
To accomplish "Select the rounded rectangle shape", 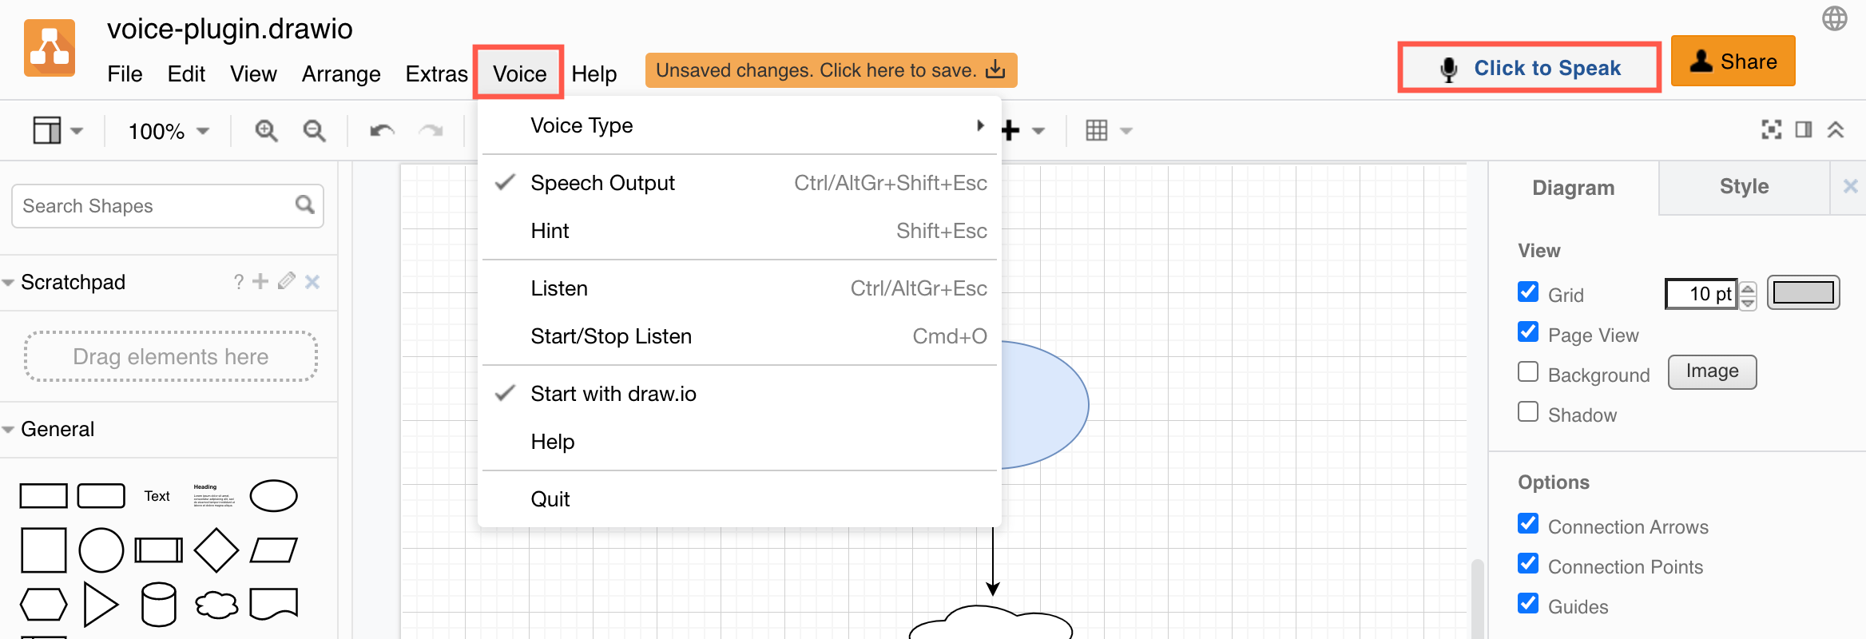I will point(101,496).
